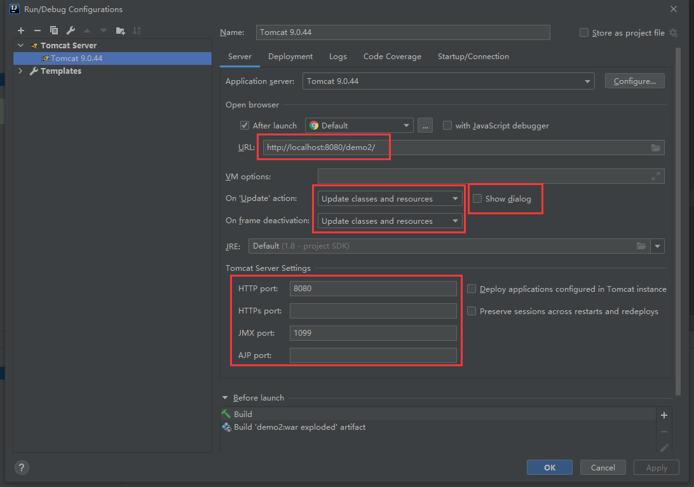Expand the Templates tree node
This screenshot has width=694, height=487.
[x=21, y=71]
